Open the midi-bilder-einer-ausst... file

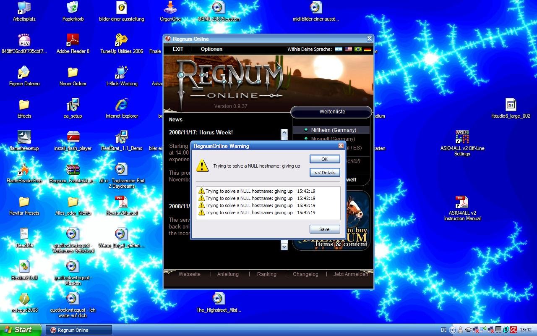click(316, 12)
